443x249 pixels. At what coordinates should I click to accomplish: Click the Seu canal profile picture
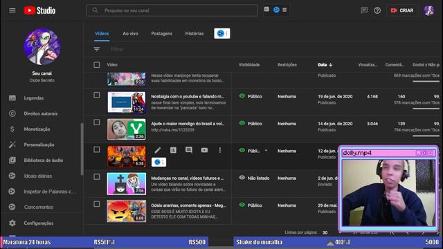coord(42,46)
